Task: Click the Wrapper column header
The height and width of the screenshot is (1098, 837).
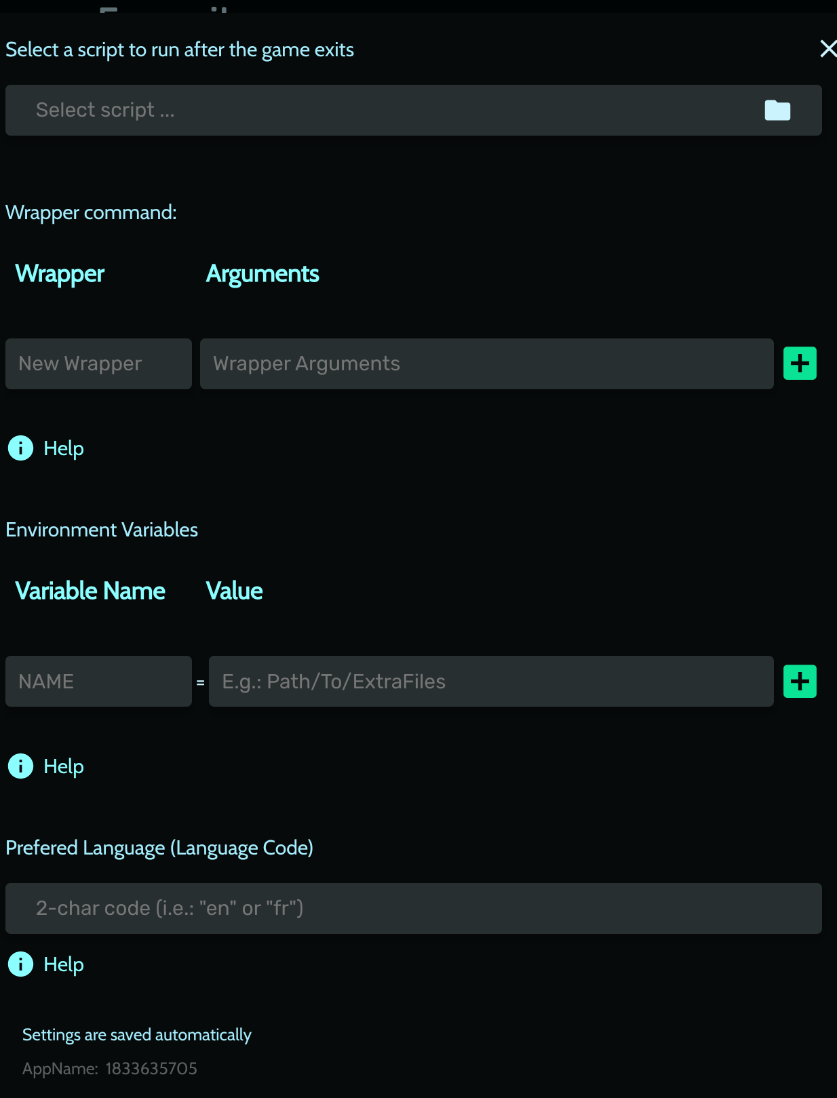Action: click(x=60, y=274)
